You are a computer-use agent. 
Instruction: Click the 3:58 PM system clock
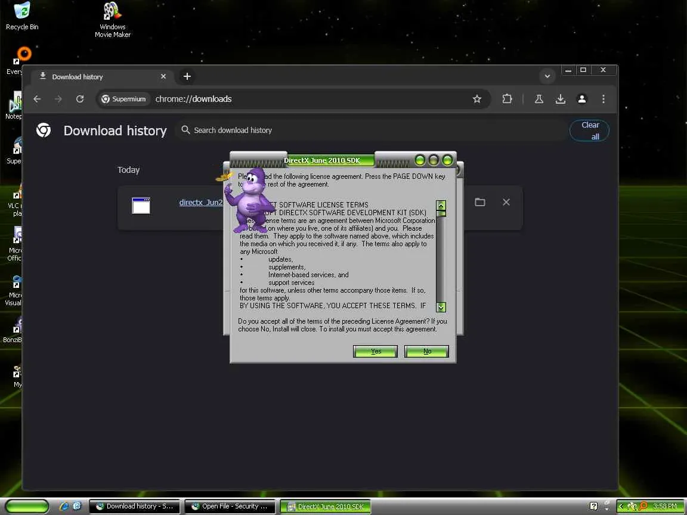click(665, 506)
